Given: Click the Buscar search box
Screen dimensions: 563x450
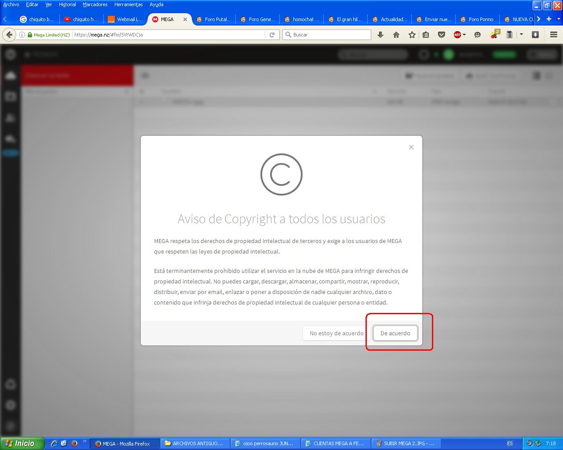Looking at the screenshot, I should click(x=327, y=35).
